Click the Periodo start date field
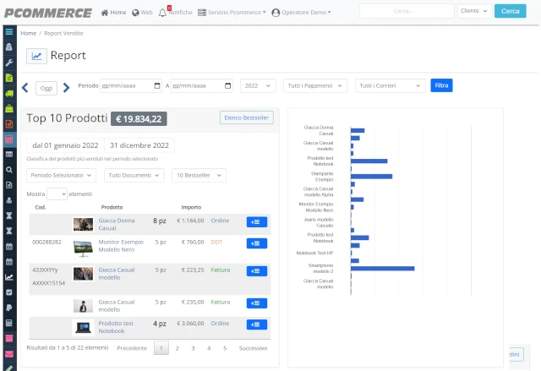This screenshot has width=541, height=371. pyautogui.click(x=130, y=86)
